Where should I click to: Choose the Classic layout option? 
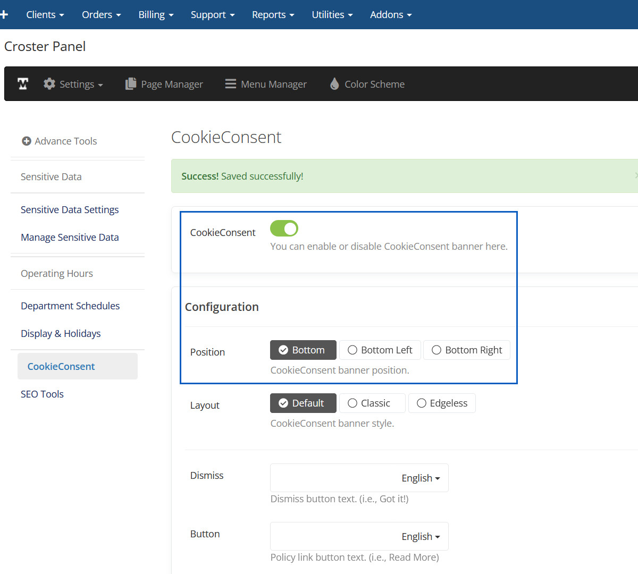pos(372,403)
